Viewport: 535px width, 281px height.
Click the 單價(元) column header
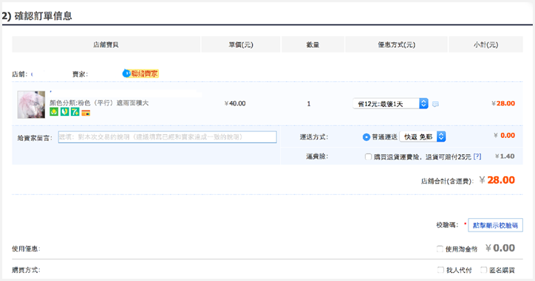[x=241, y=44]
